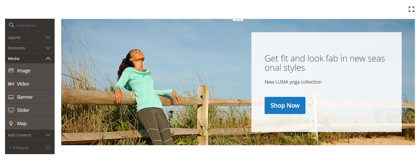Click the small fullscreen icon beside Collapse
This screenshot has height=161, width=420.
[48, 147]
